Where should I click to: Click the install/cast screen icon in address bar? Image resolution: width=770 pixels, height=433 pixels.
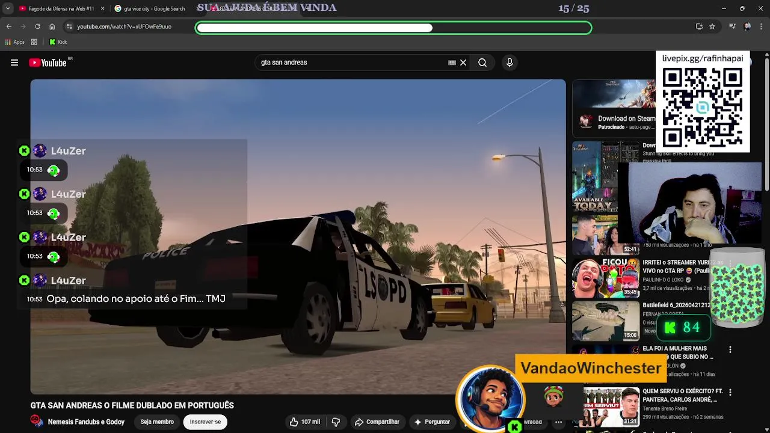[x=699, y=26]
